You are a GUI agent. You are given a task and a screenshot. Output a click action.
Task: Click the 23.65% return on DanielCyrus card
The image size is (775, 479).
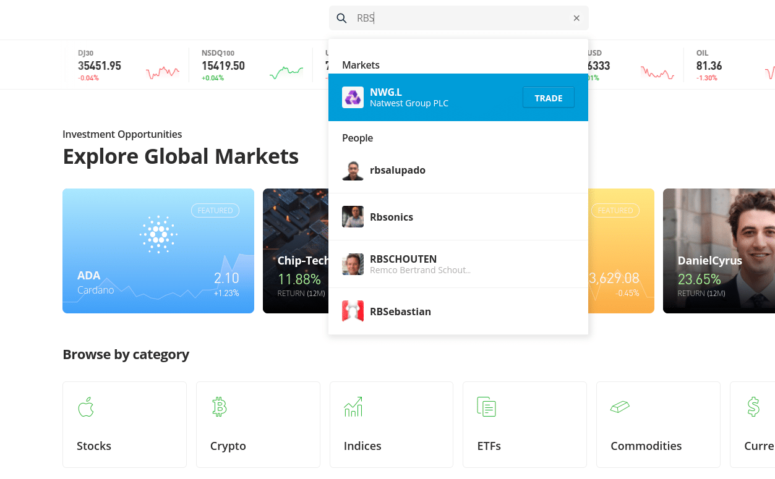click(x=699, y=279)
